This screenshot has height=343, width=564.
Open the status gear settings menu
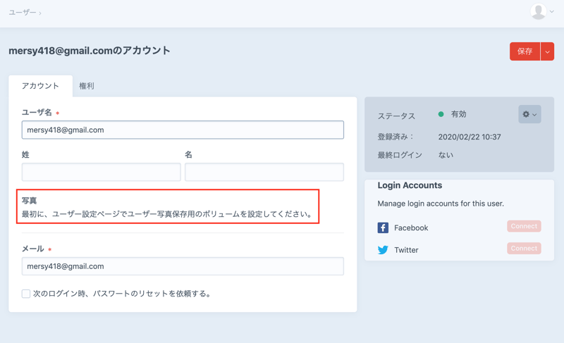click(x=529, y=114)
